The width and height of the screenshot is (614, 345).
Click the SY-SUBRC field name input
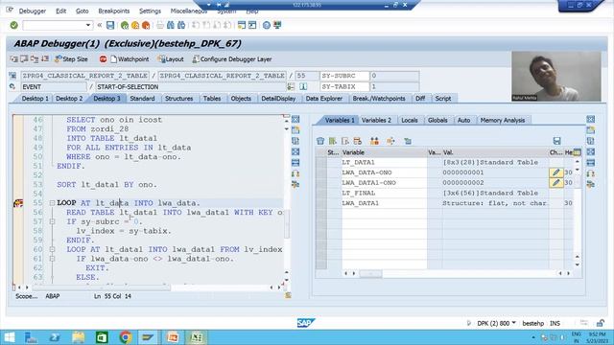[344, 76]
